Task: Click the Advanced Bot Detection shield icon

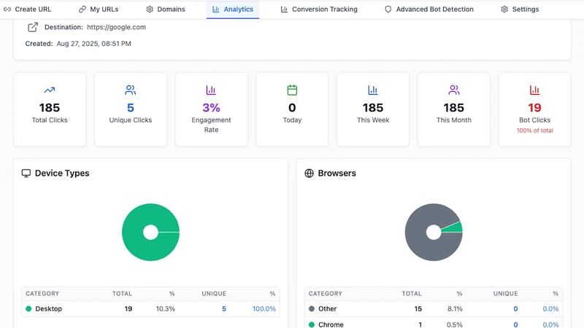Action: click(388, 9)
